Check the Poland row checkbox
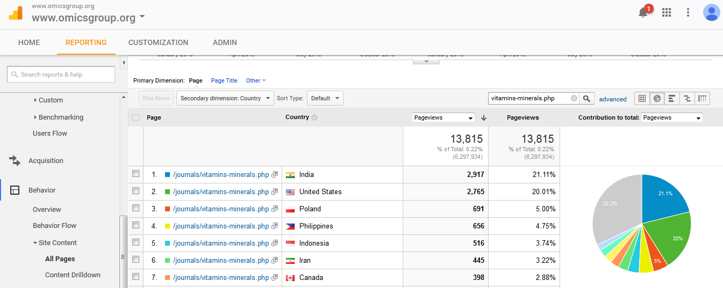Image resolution: width=723 pixels, height=288 pixels. pyautogui.click(x=135, y=208)
